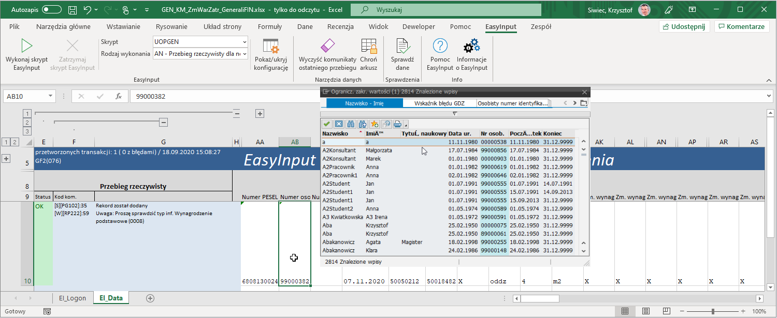Clear messages of the last run
Screen dimensions: 777x318
pos(328,54)
